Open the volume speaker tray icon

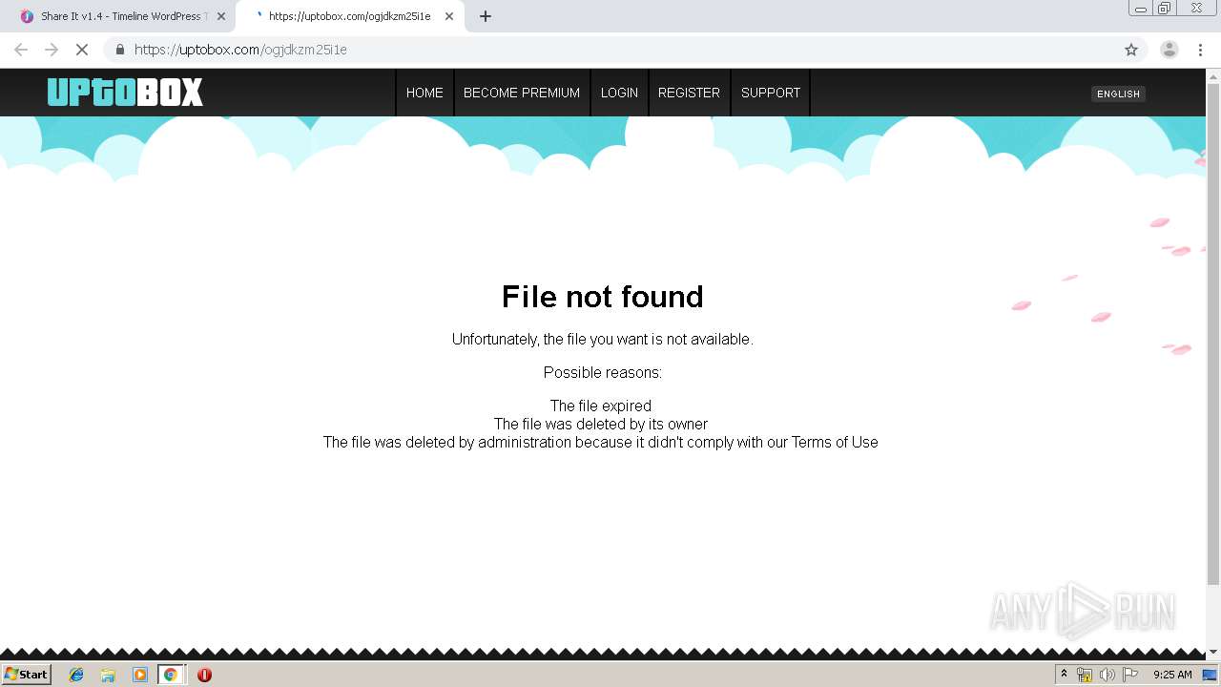pyautogui.click(x=1107, y=675)
